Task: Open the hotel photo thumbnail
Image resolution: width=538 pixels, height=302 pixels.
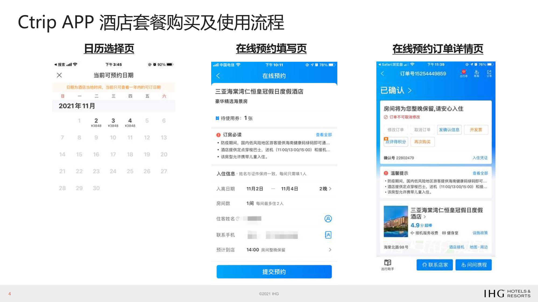Action: [x=396, y=221]
